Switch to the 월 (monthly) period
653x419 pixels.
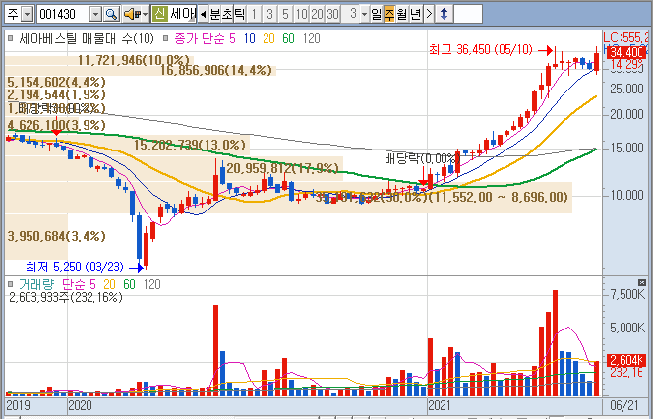tap(402, 14)
